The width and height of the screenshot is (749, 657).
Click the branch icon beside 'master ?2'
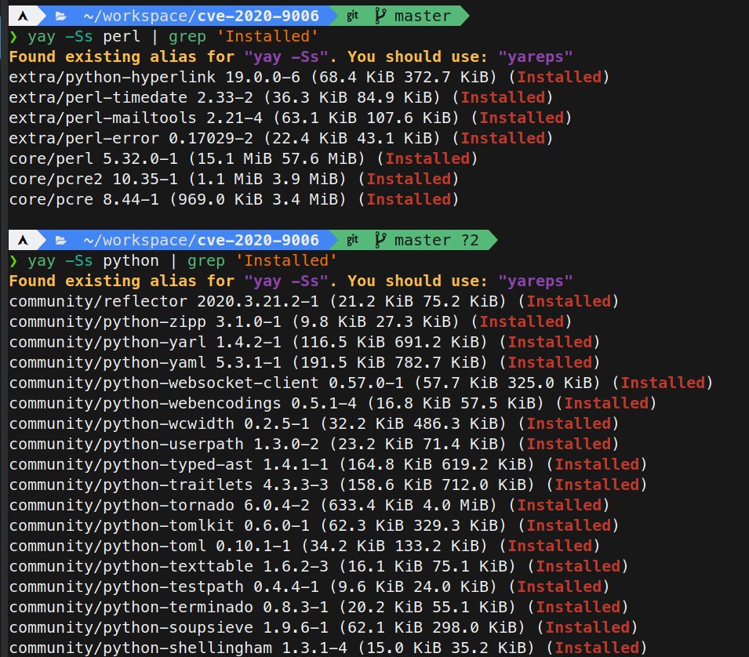pyautogui.click(x=380, y=240)
